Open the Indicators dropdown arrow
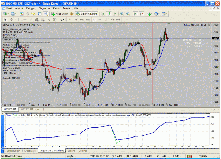 point(151,14)
